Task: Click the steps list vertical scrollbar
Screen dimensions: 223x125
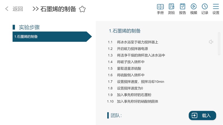Action: [x=219, y=44]
